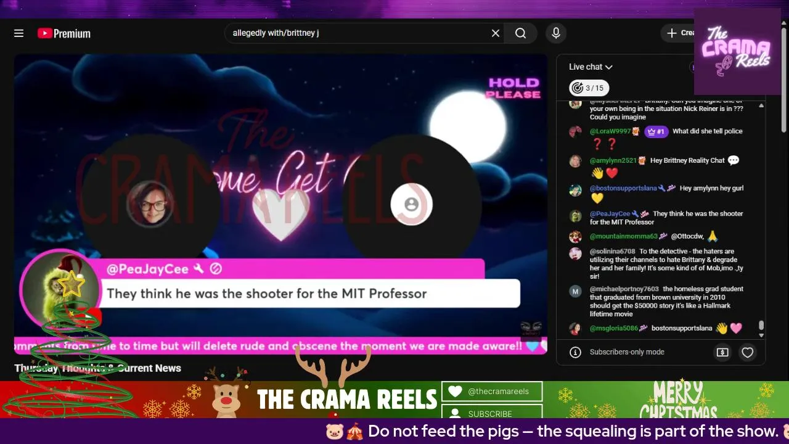
Task: Start voice search with microphone
Action: pos(556,33)
